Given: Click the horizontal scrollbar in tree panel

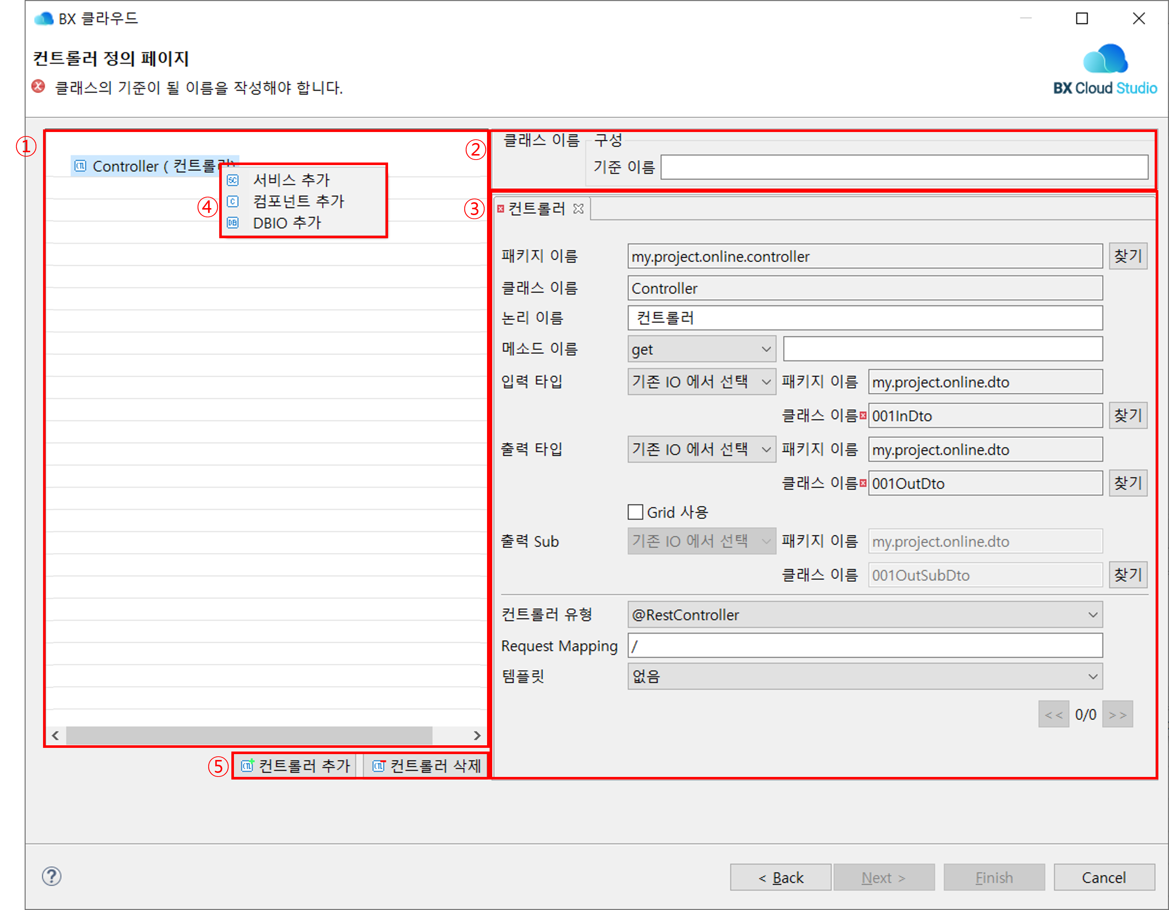Looking at the screenshot, I should point(249,735).
